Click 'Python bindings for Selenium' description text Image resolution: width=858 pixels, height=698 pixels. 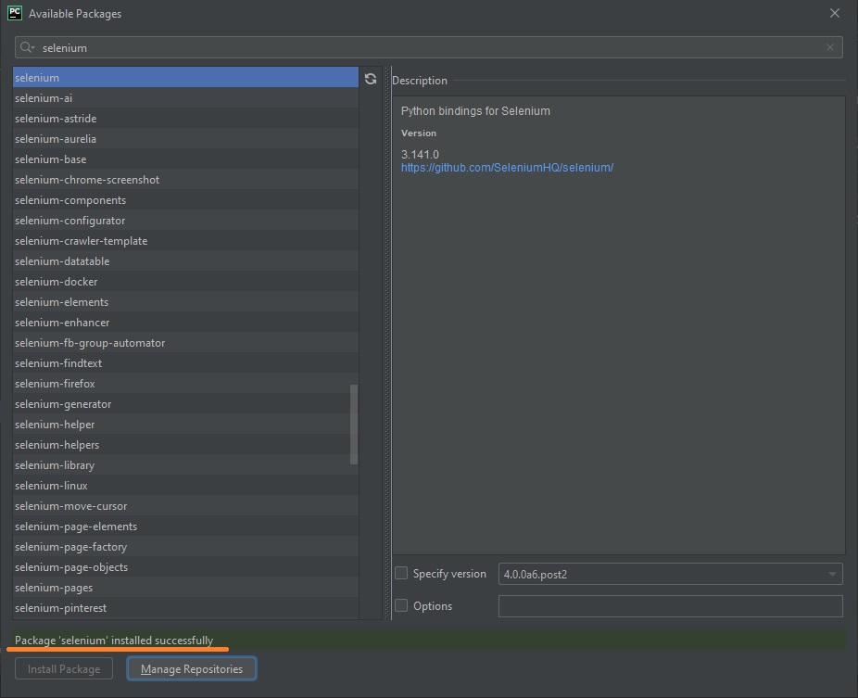tap(475, 110)
